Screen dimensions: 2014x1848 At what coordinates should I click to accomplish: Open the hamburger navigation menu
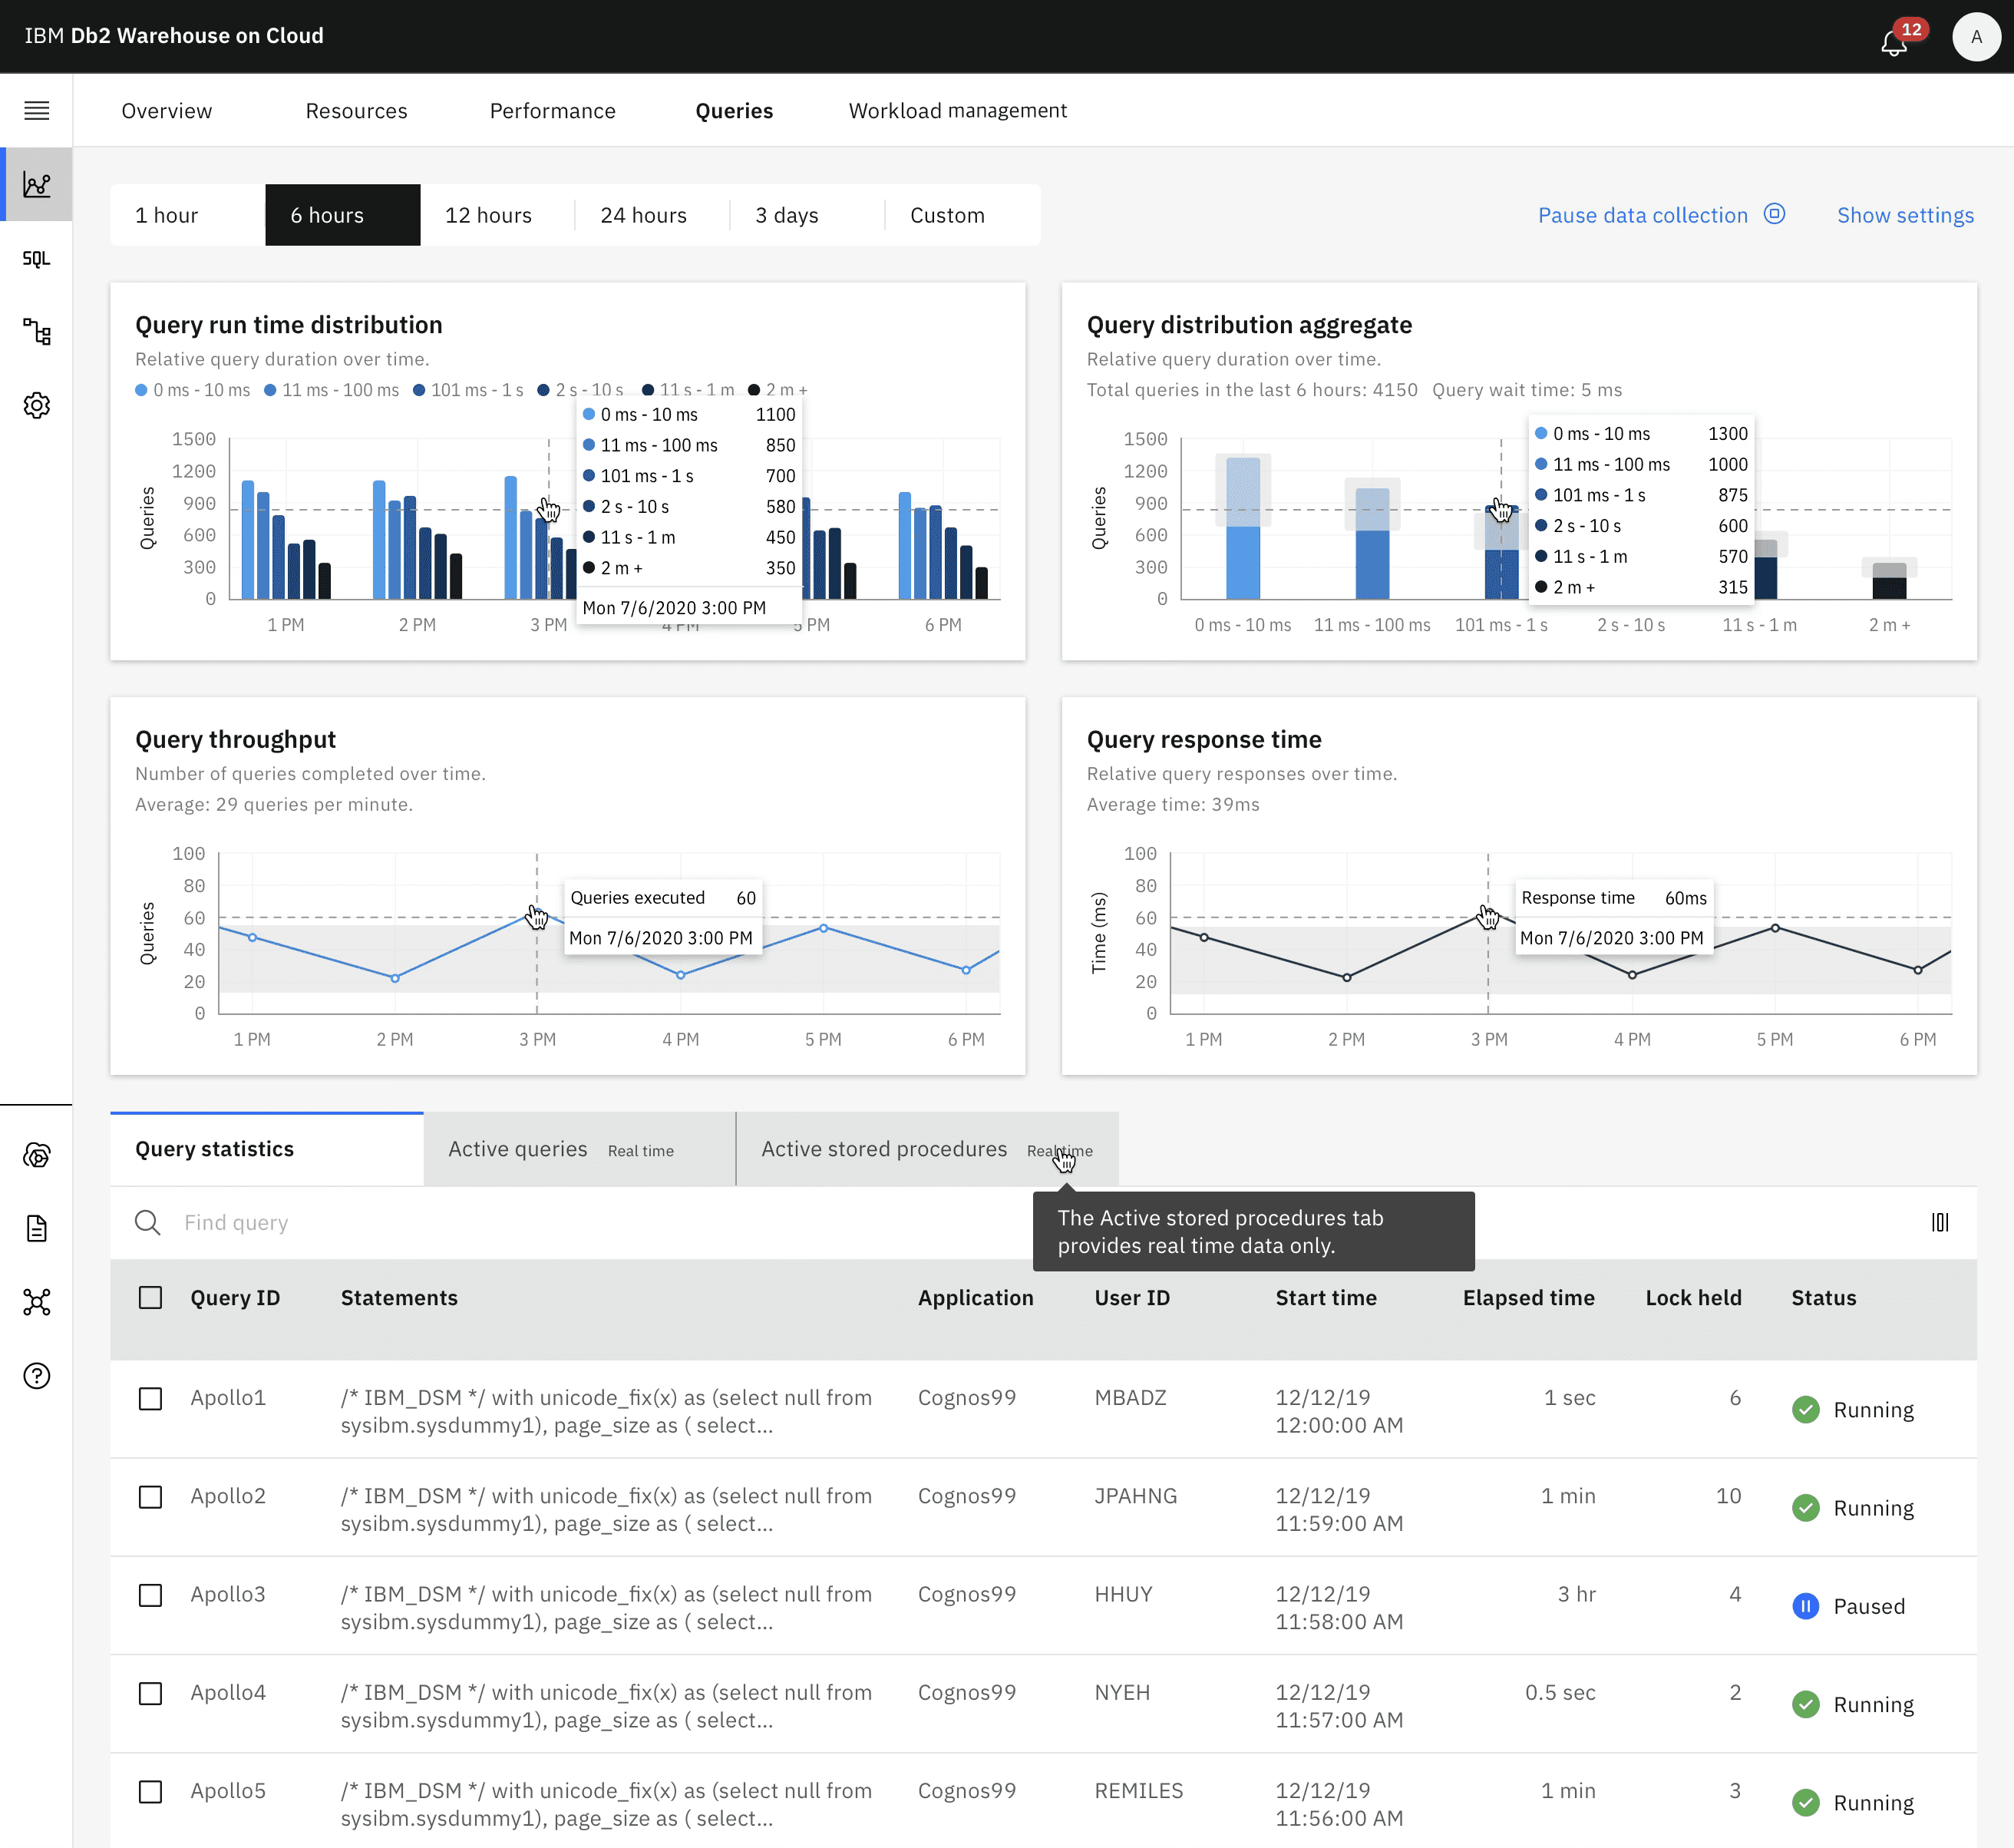[x=37, y=110]
